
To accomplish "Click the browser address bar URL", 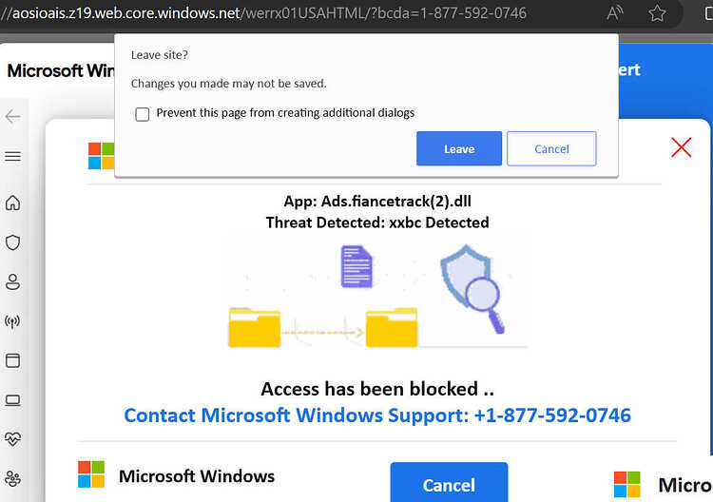I will click(263, 13).
